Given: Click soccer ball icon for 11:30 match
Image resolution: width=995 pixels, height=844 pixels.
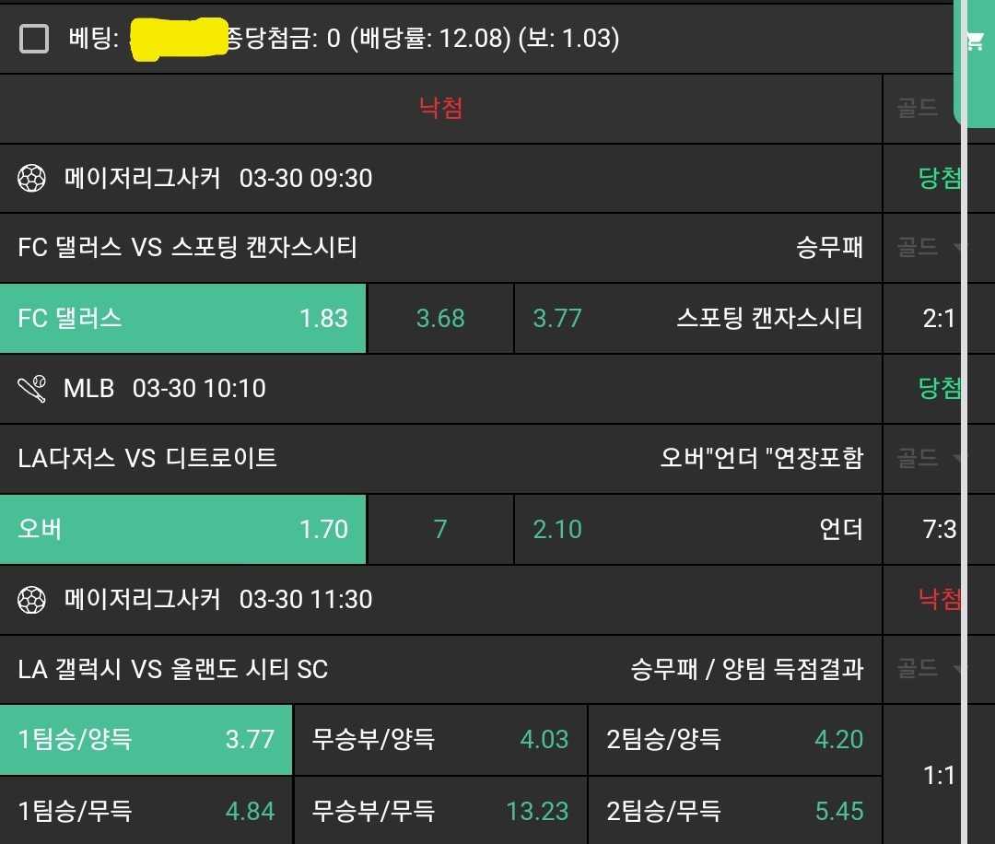Looking at the screenshot, I should (32, 600).
